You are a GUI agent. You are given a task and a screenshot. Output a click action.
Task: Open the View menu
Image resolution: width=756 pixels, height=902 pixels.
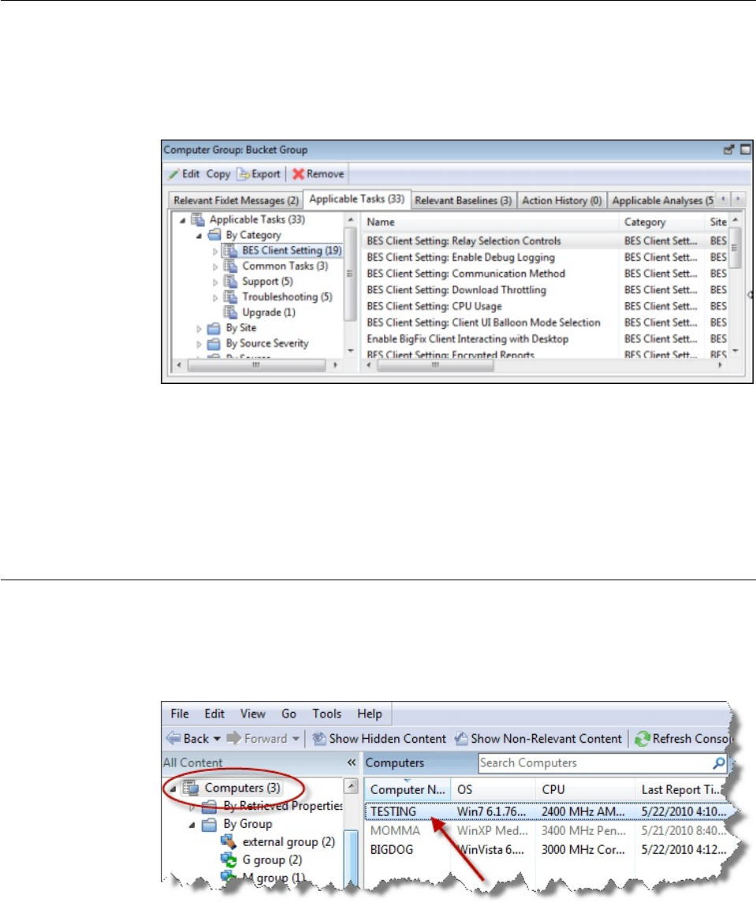click(252, 714)
